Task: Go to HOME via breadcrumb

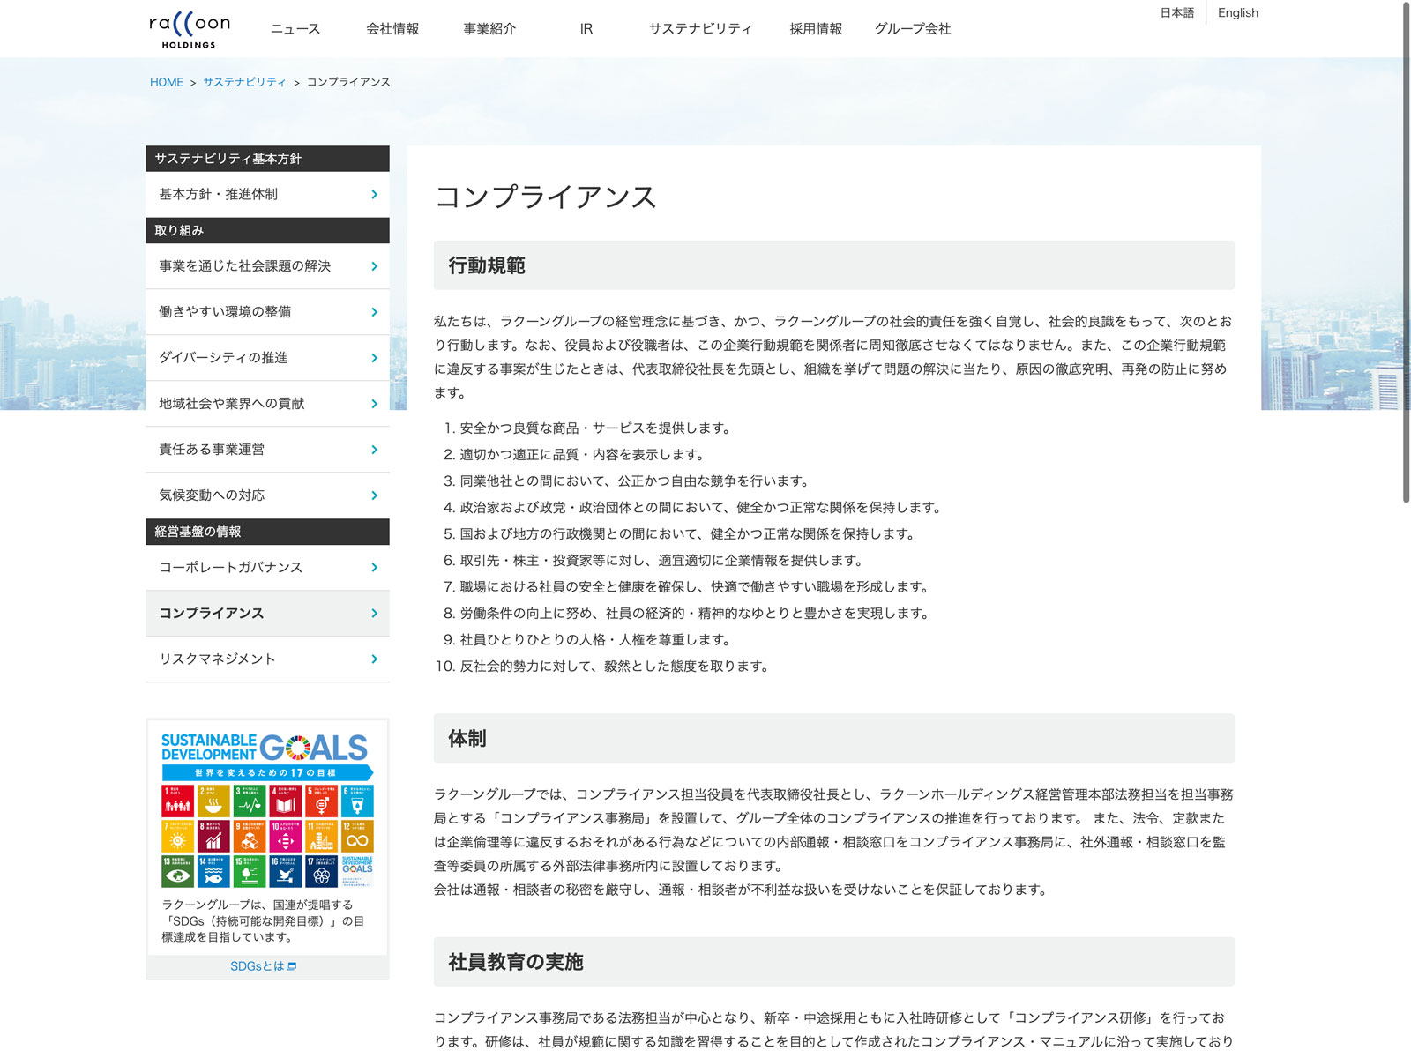Action: [167, 82]
